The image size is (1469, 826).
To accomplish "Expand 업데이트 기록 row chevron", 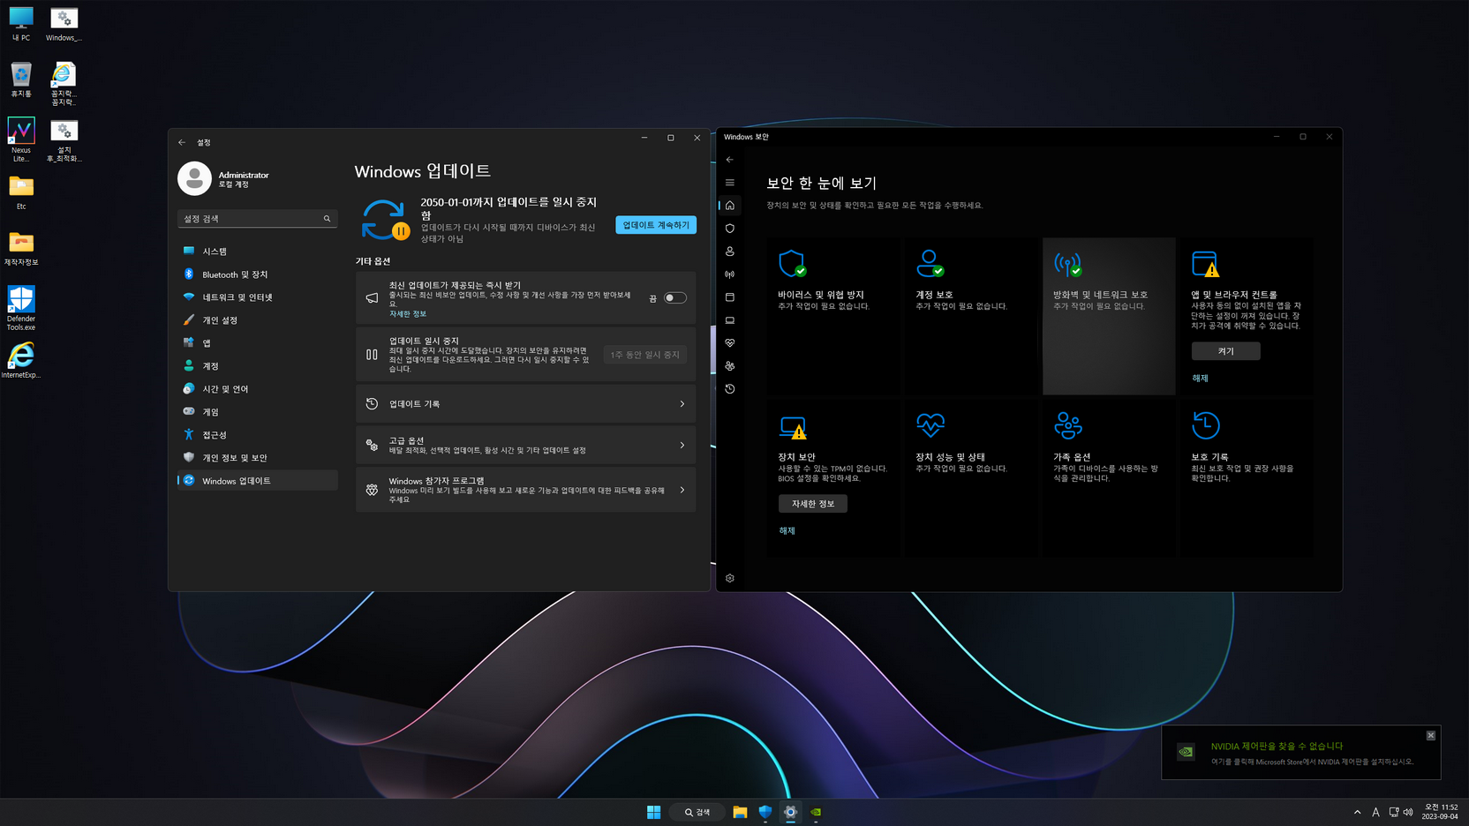I will (682, 404).
